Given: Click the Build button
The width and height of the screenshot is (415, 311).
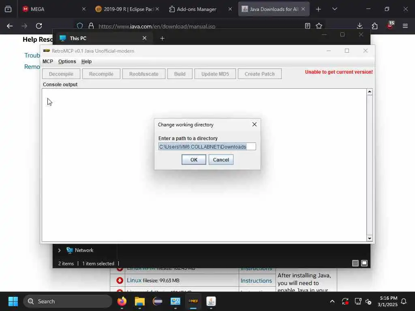Looking at the screenshot, I should [x=180, y=74].
